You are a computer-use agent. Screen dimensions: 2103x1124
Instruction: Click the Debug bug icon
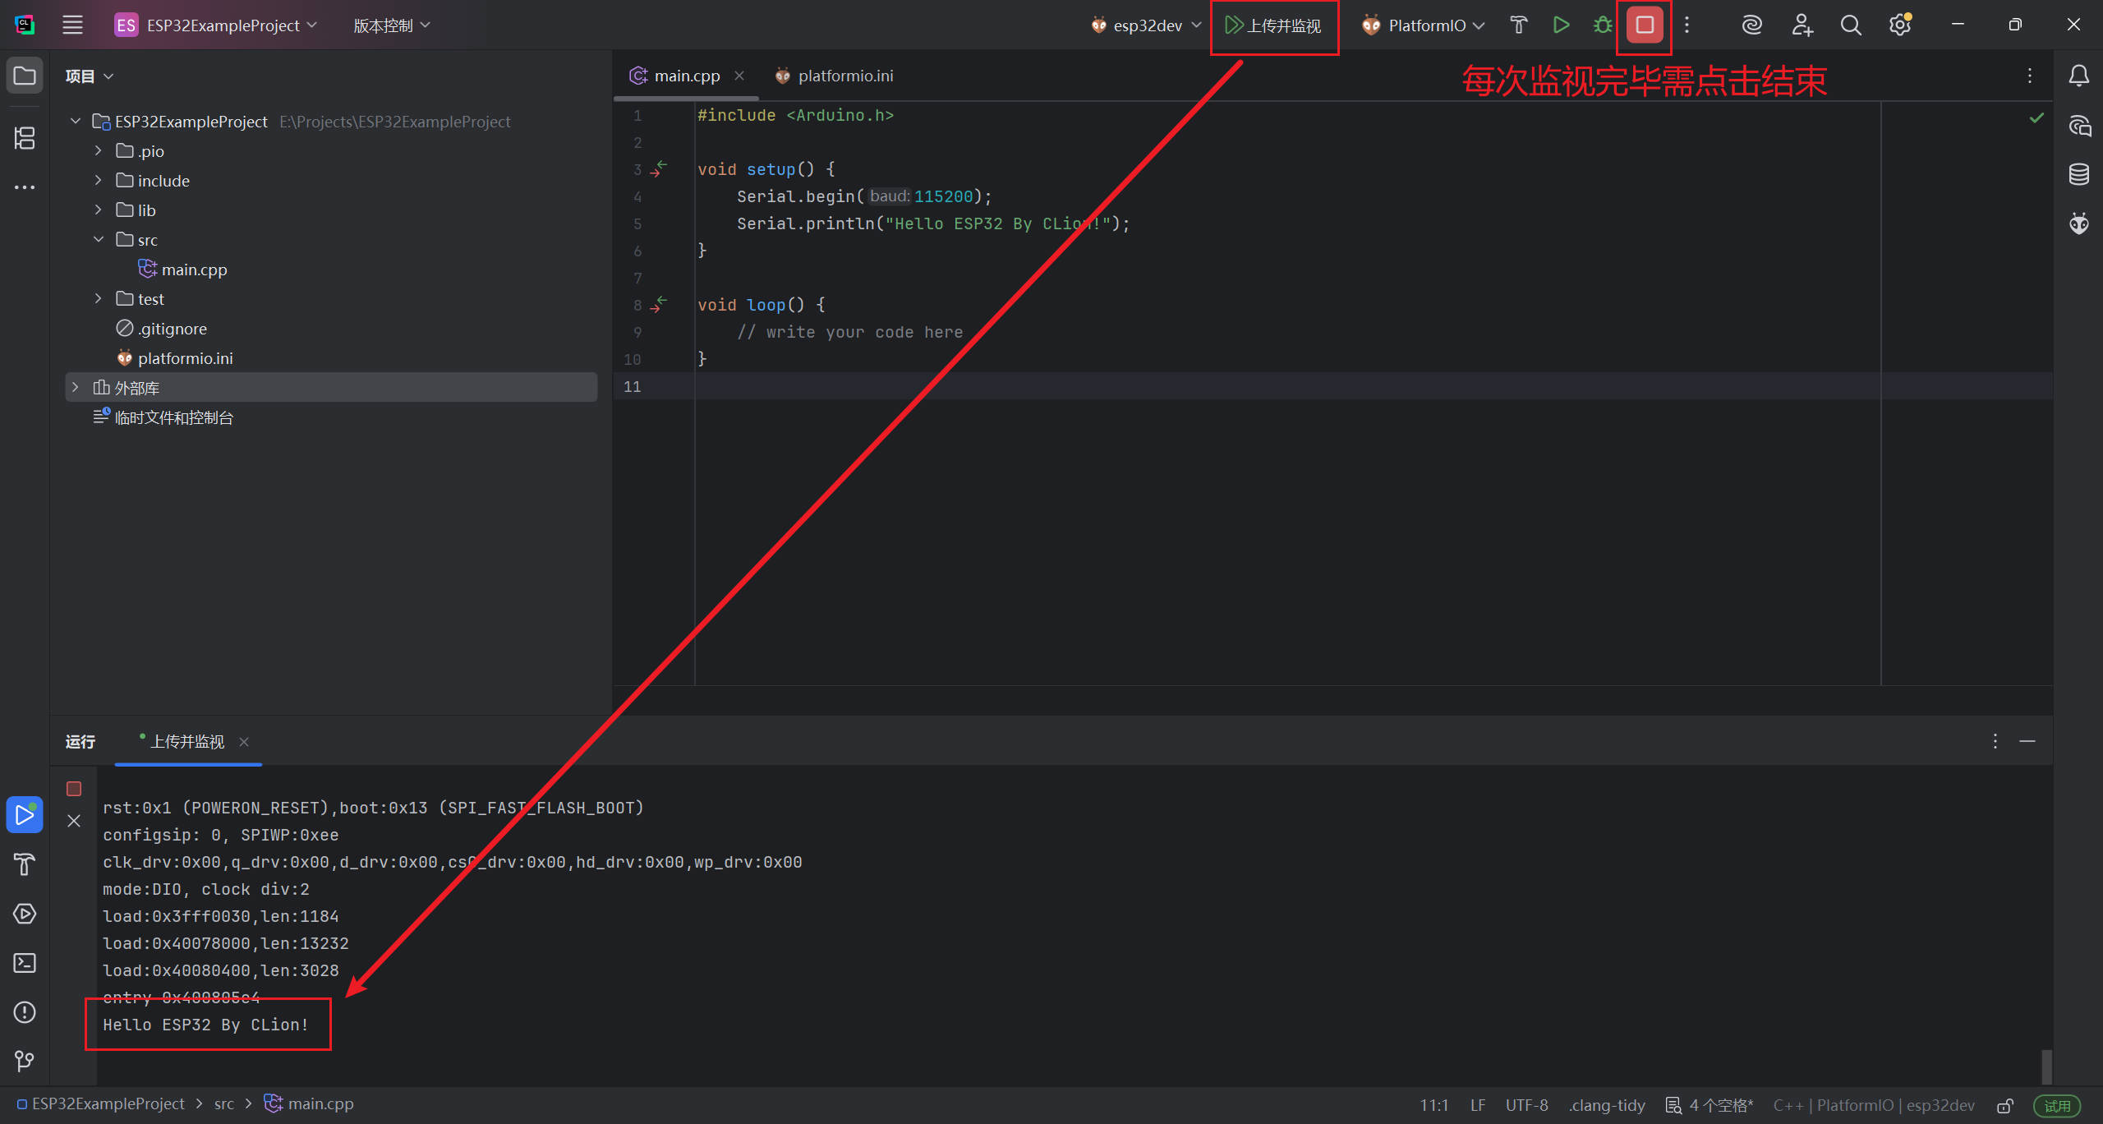click(x=1602, y=25)
